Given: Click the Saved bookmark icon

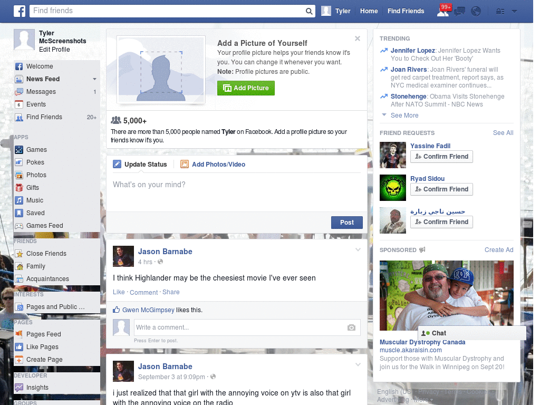Looking at the screenshot, I should click(19, 213).
